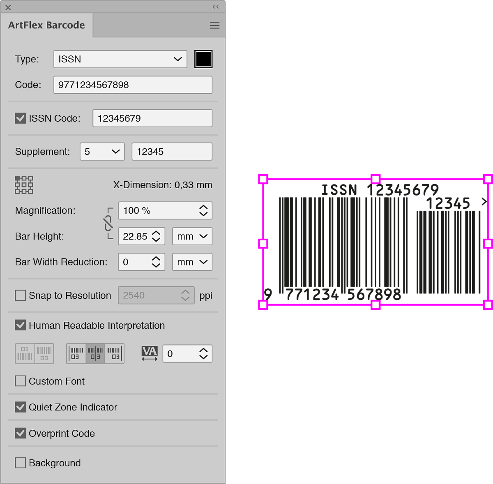The height and width of the screenshot is (484, 493).
Task: Click the black barcode color swatch
Action: coord(203,59)
